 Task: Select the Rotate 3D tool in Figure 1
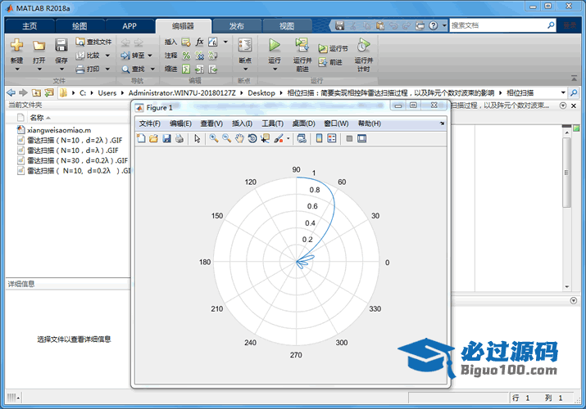(x=252, y=139)
